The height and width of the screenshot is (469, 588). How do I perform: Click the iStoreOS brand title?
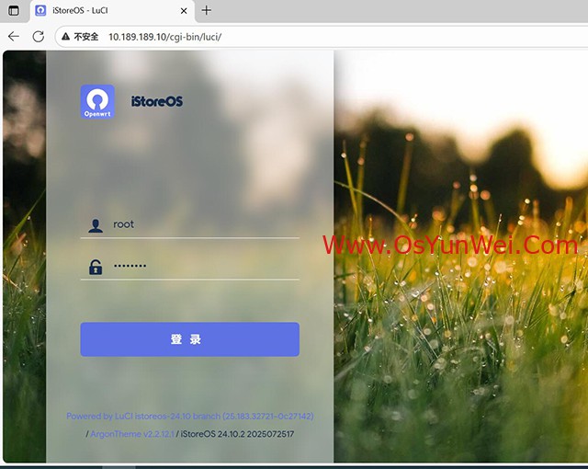tap(157, 102)
